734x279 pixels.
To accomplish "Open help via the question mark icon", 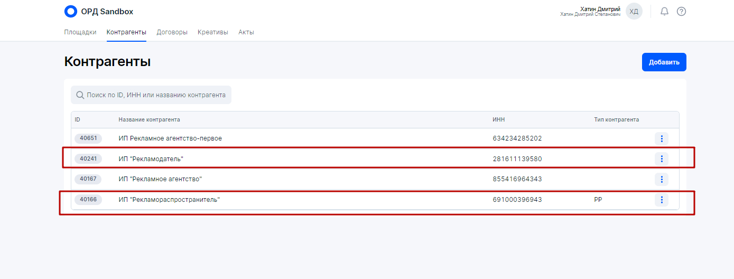I will [x=681, y=12].
